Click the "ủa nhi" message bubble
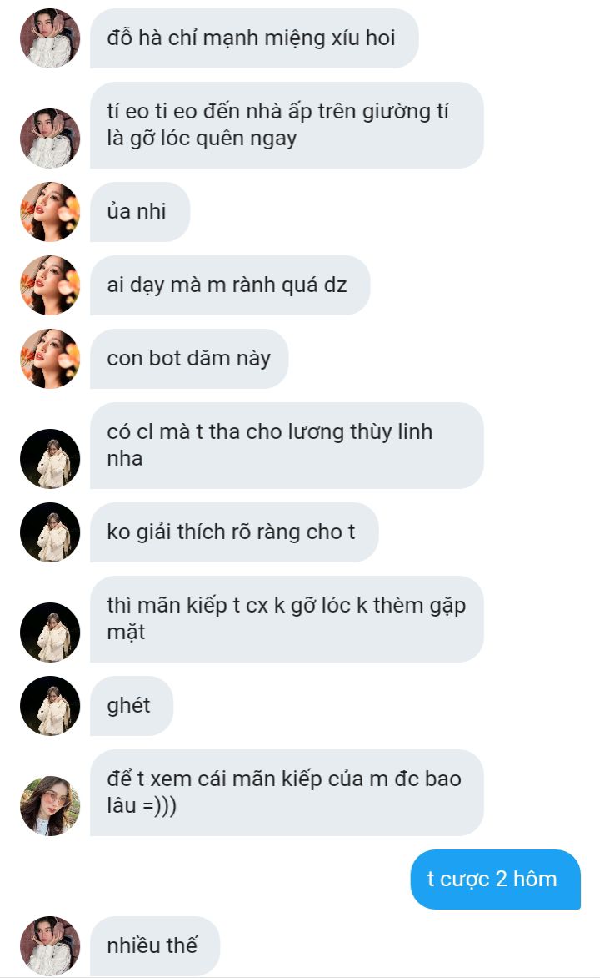 click(139, 212)
